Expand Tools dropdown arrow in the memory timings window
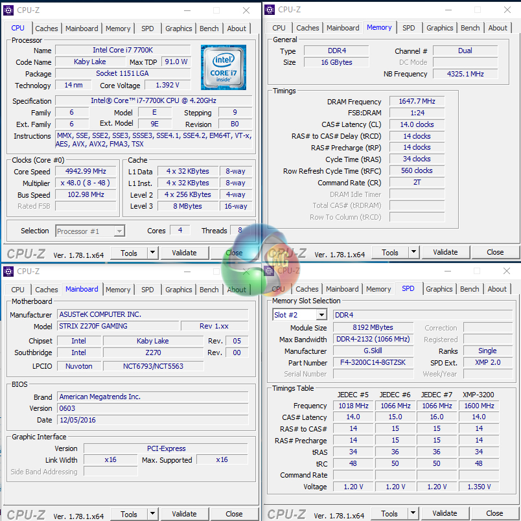Viewport: 521px width, 521px height. (413, 253)
